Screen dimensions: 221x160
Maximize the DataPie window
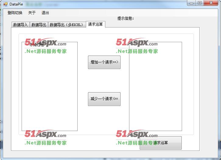coord(200,3)
